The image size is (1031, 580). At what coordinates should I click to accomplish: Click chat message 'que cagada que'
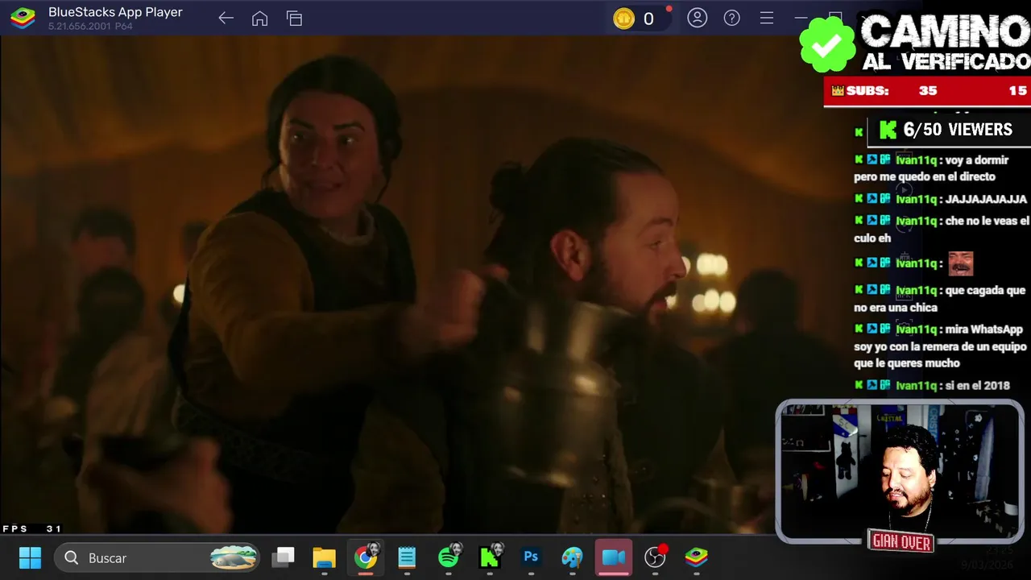coord(940,299)
